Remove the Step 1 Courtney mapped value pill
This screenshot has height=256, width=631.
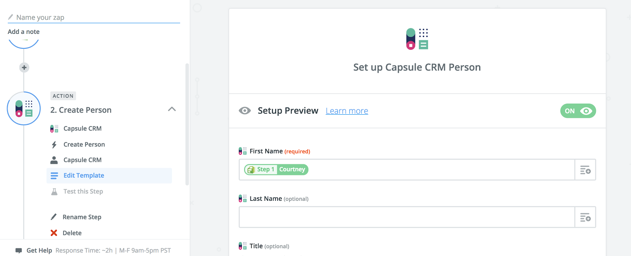[276, 169]
